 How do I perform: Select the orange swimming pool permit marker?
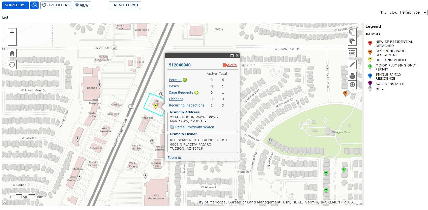click(345, 93)
